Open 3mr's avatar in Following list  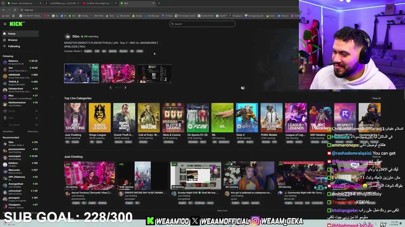point(5,69)
